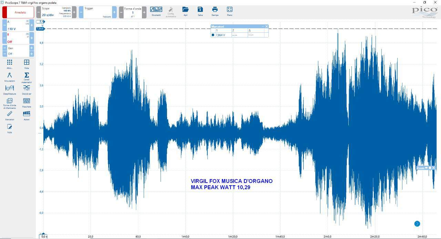Viewport: 441px width, 239px height.
Task: Add a Note with the note icon
Action: click(x=10, y=128)
